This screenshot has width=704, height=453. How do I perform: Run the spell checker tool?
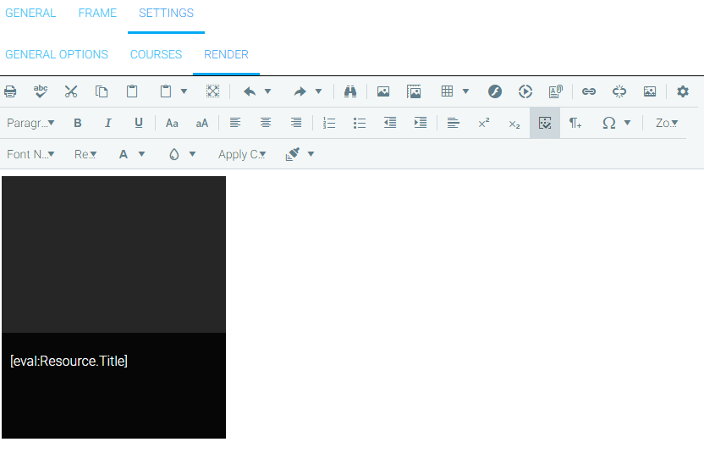[x=41, y=91]
